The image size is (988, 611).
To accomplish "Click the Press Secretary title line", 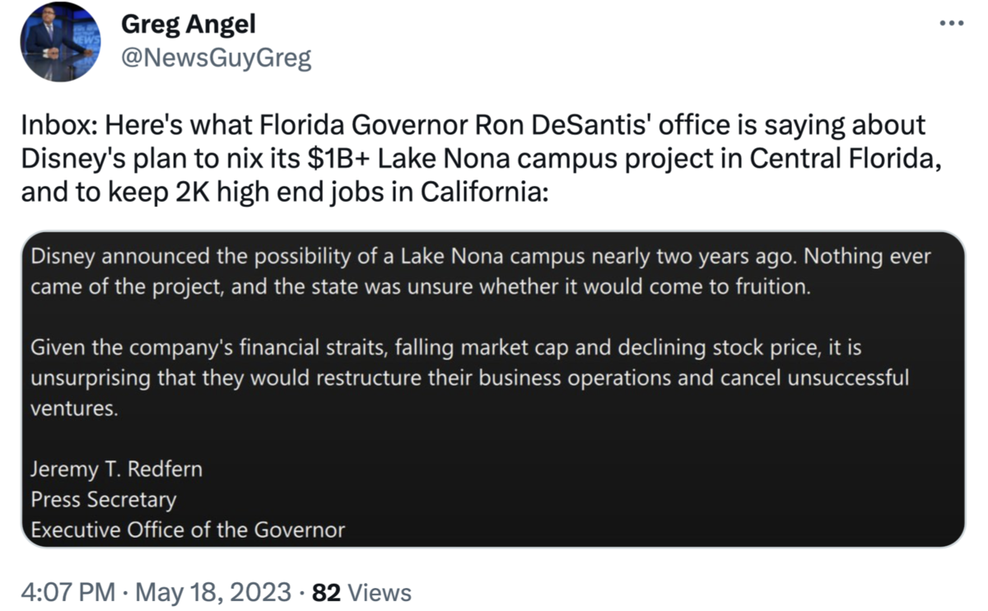I will 104,499.
